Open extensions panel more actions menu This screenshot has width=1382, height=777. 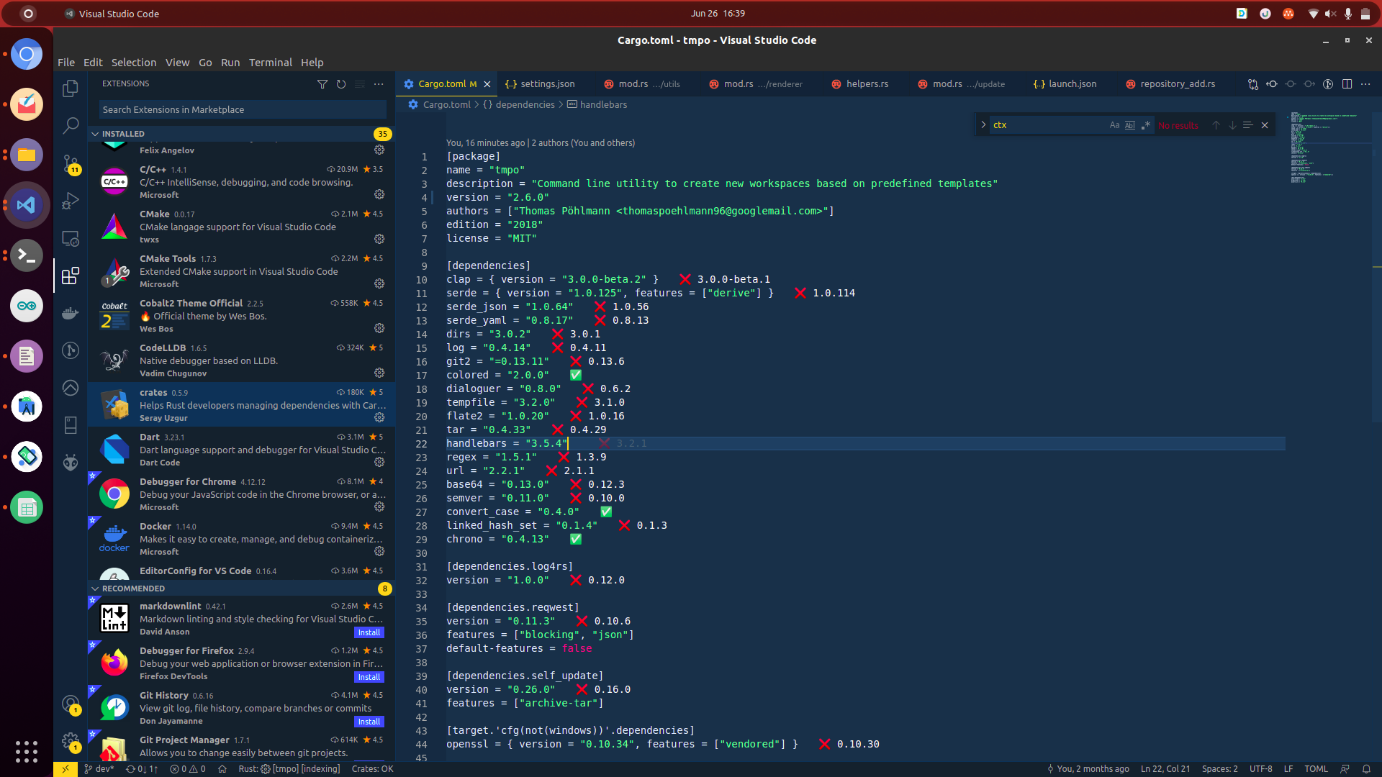pos(379,84)
